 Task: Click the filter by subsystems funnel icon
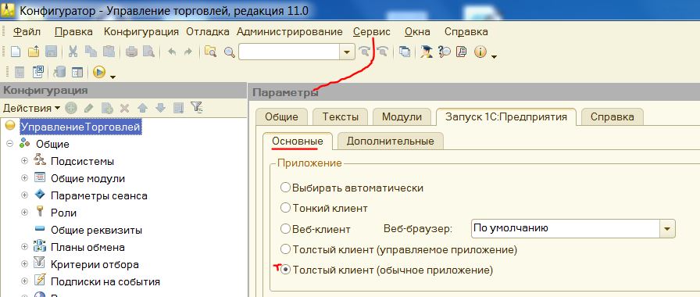[196, 107]
